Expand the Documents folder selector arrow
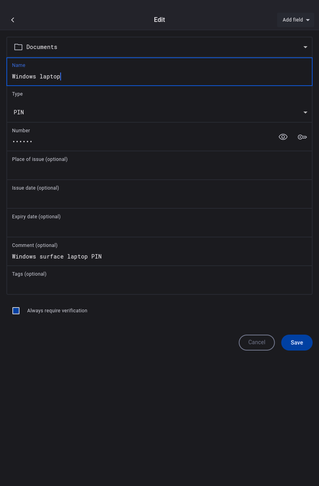The height and width of the screenshot is (486, 319). point(305,47)
